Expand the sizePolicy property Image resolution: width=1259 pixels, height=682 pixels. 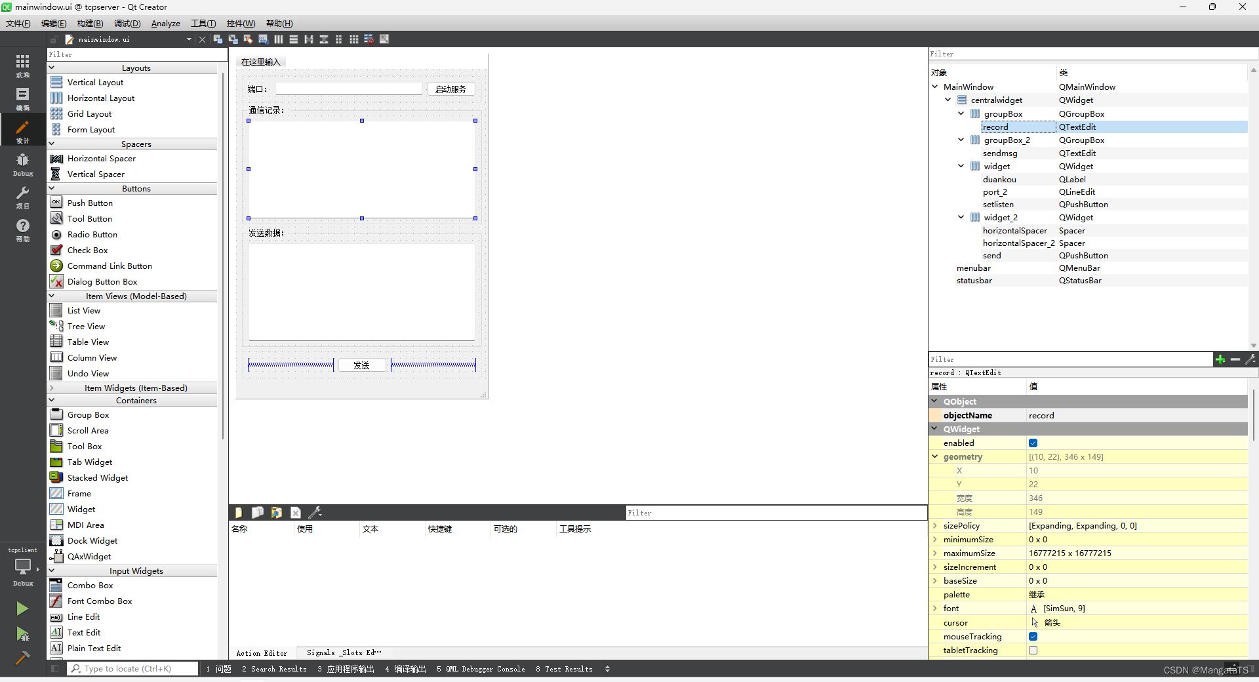click(x=935, y=526)
